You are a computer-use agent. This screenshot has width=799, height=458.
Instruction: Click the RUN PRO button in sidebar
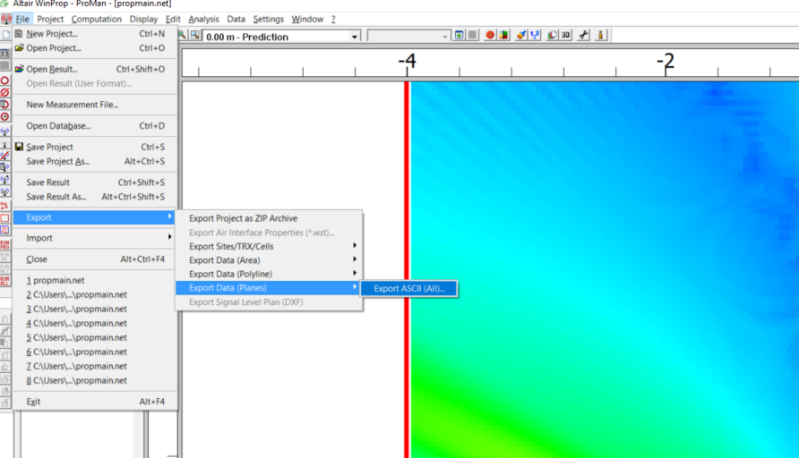pyautogui.click(x=4, y=245)
